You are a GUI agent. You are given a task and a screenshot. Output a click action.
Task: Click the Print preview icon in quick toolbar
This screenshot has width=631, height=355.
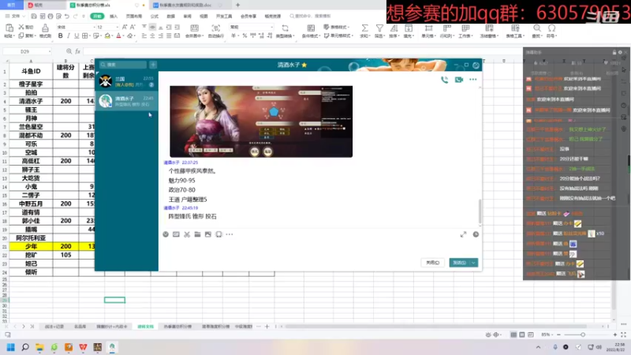coord(58,16)
